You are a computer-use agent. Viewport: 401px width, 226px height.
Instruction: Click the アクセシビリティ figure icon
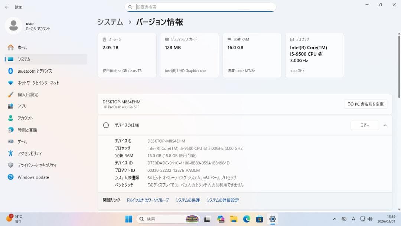point(10,153)
